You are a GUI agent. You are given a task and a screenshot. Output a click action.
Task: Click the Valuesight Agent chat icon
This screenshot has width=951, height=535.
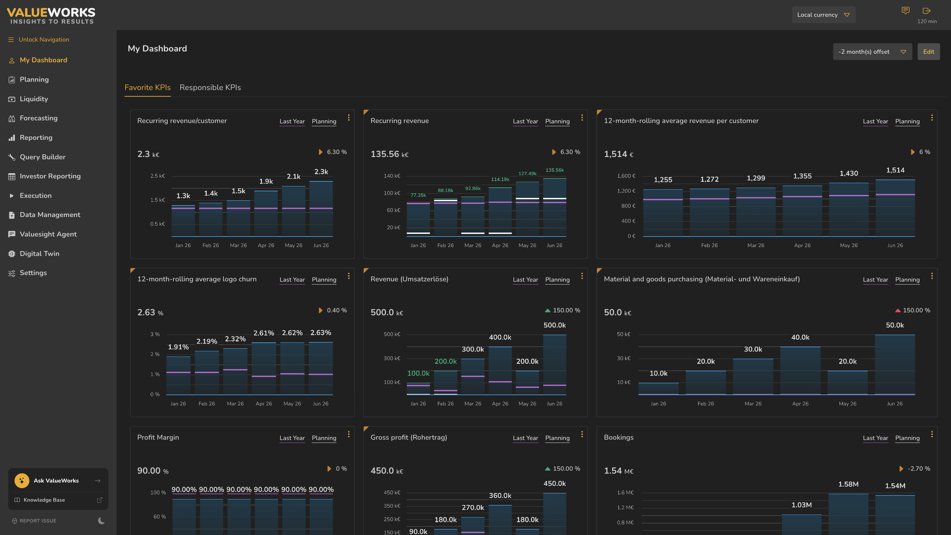12,234
